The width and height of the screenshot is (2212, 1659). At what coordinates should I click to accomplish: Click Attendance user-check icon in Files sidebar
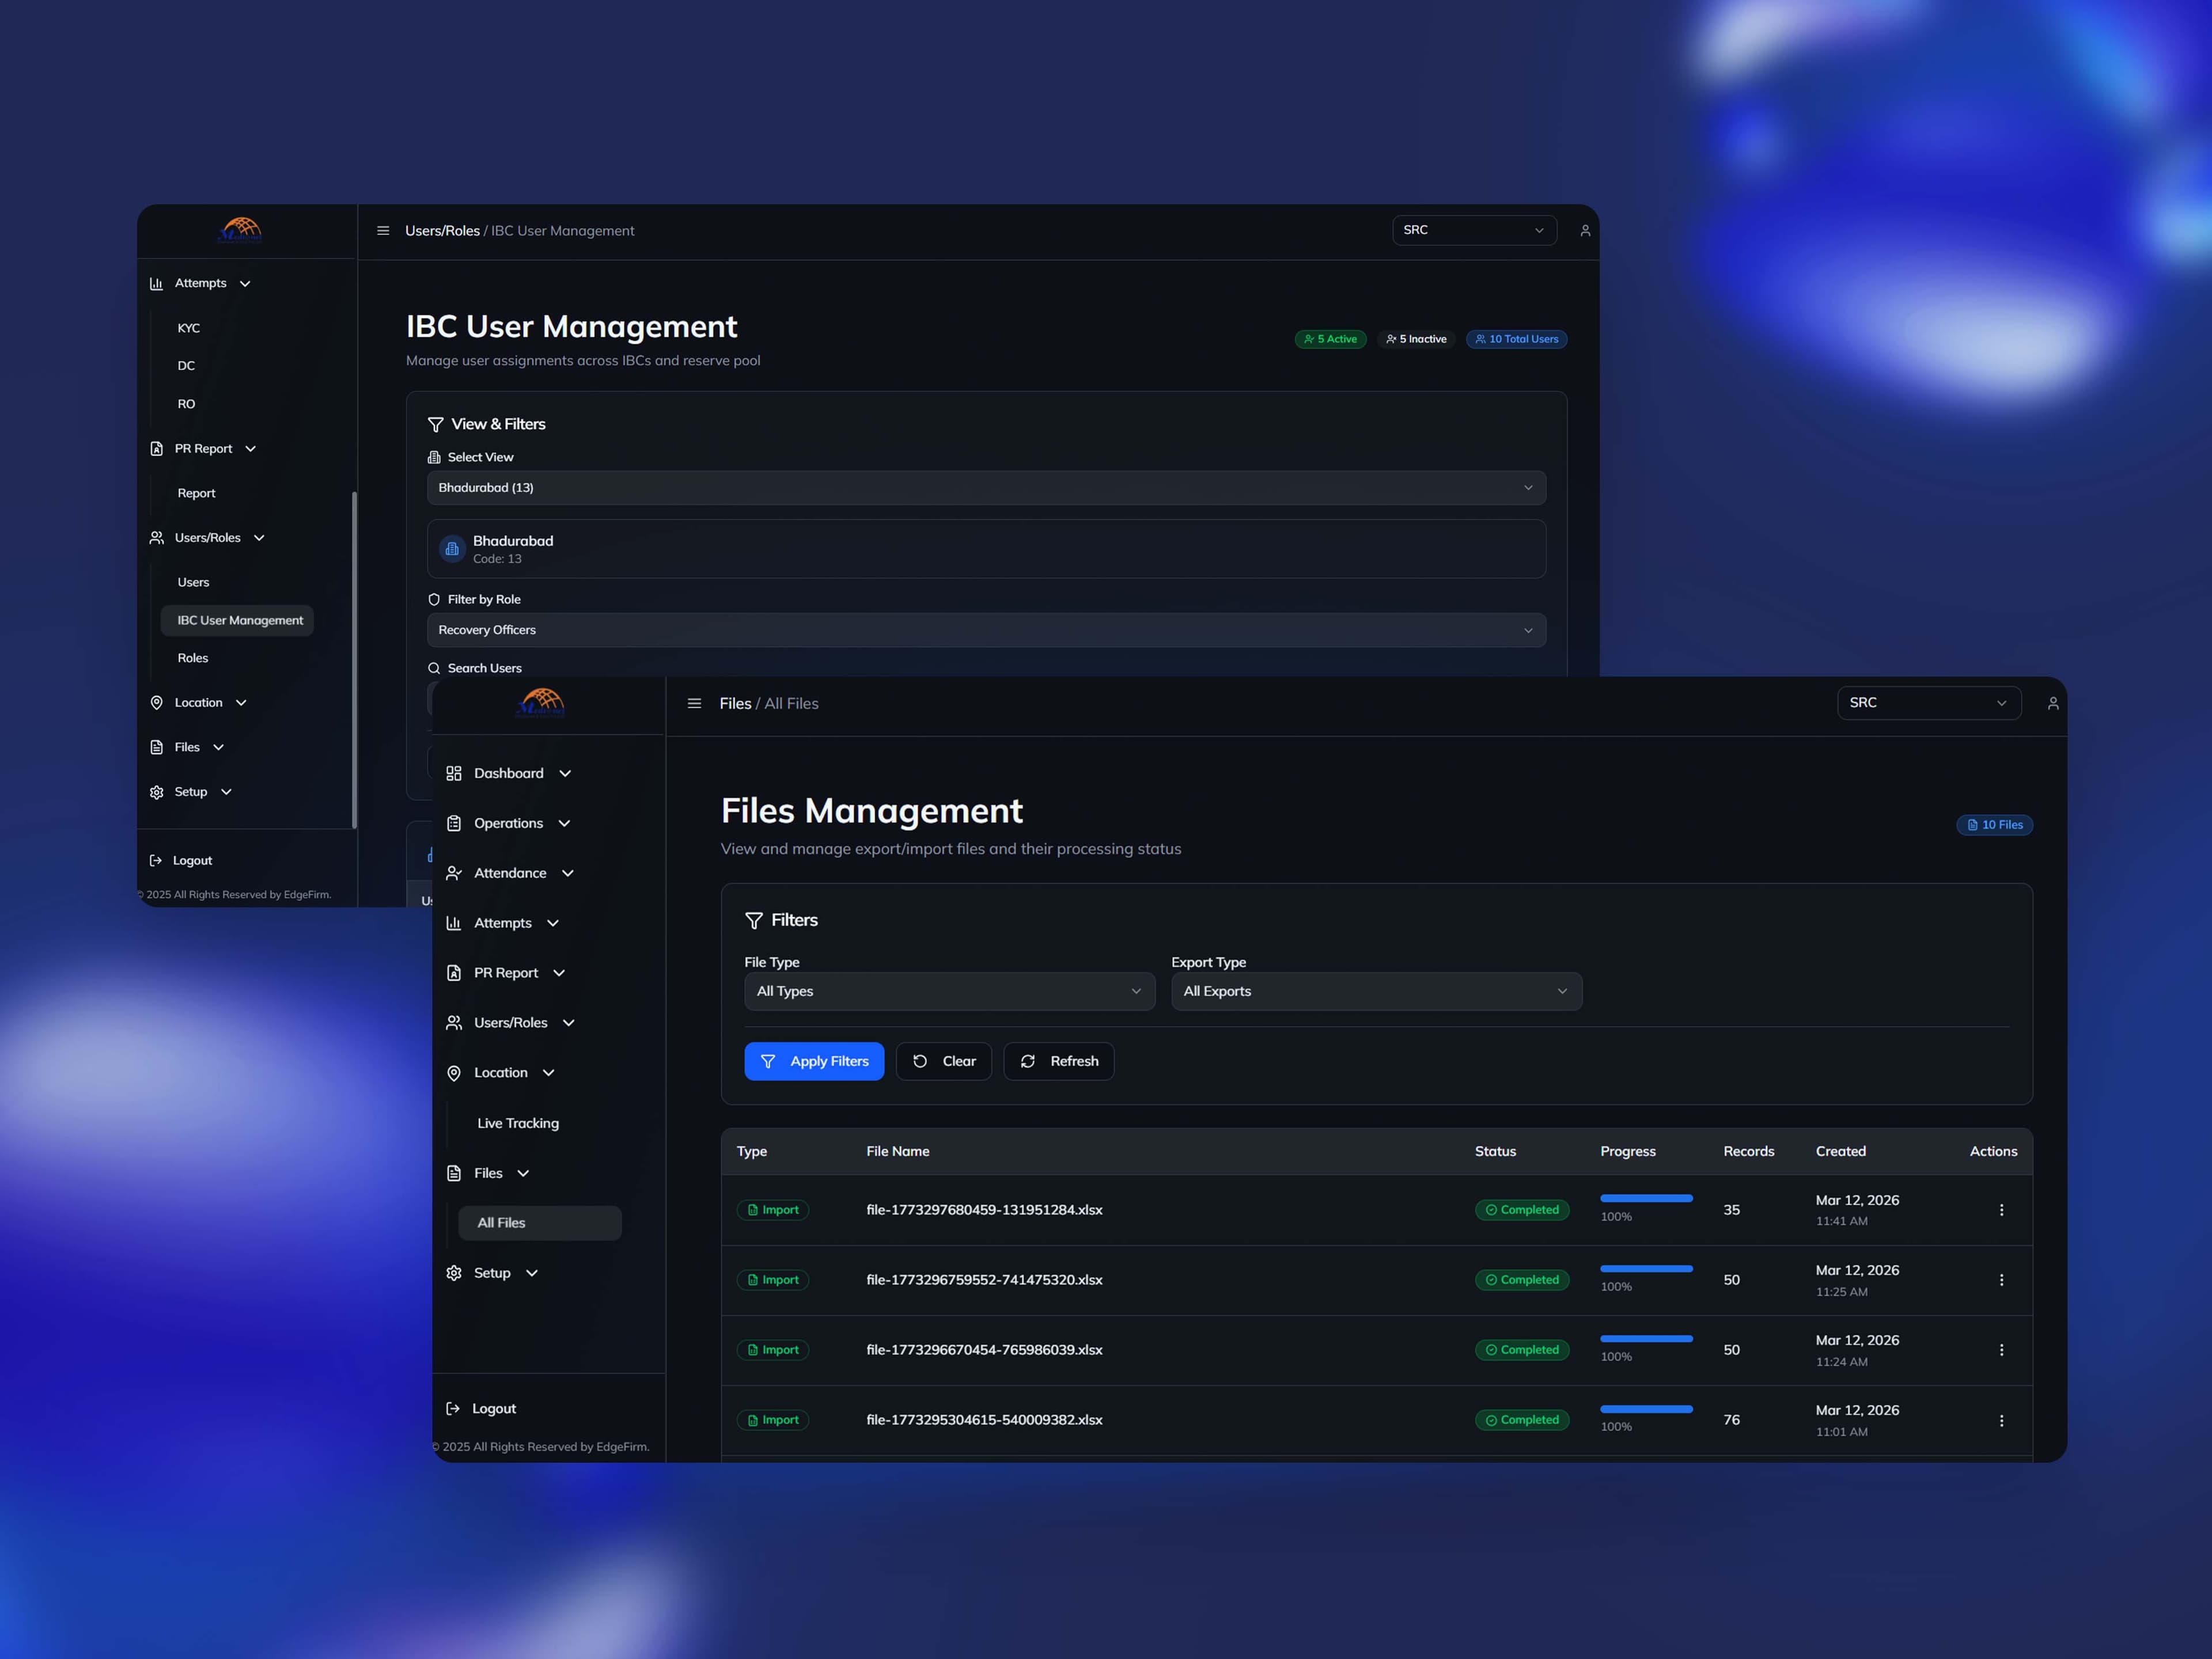coord(454,874)
